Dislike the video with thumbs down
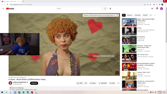 (x=86, y=83)
